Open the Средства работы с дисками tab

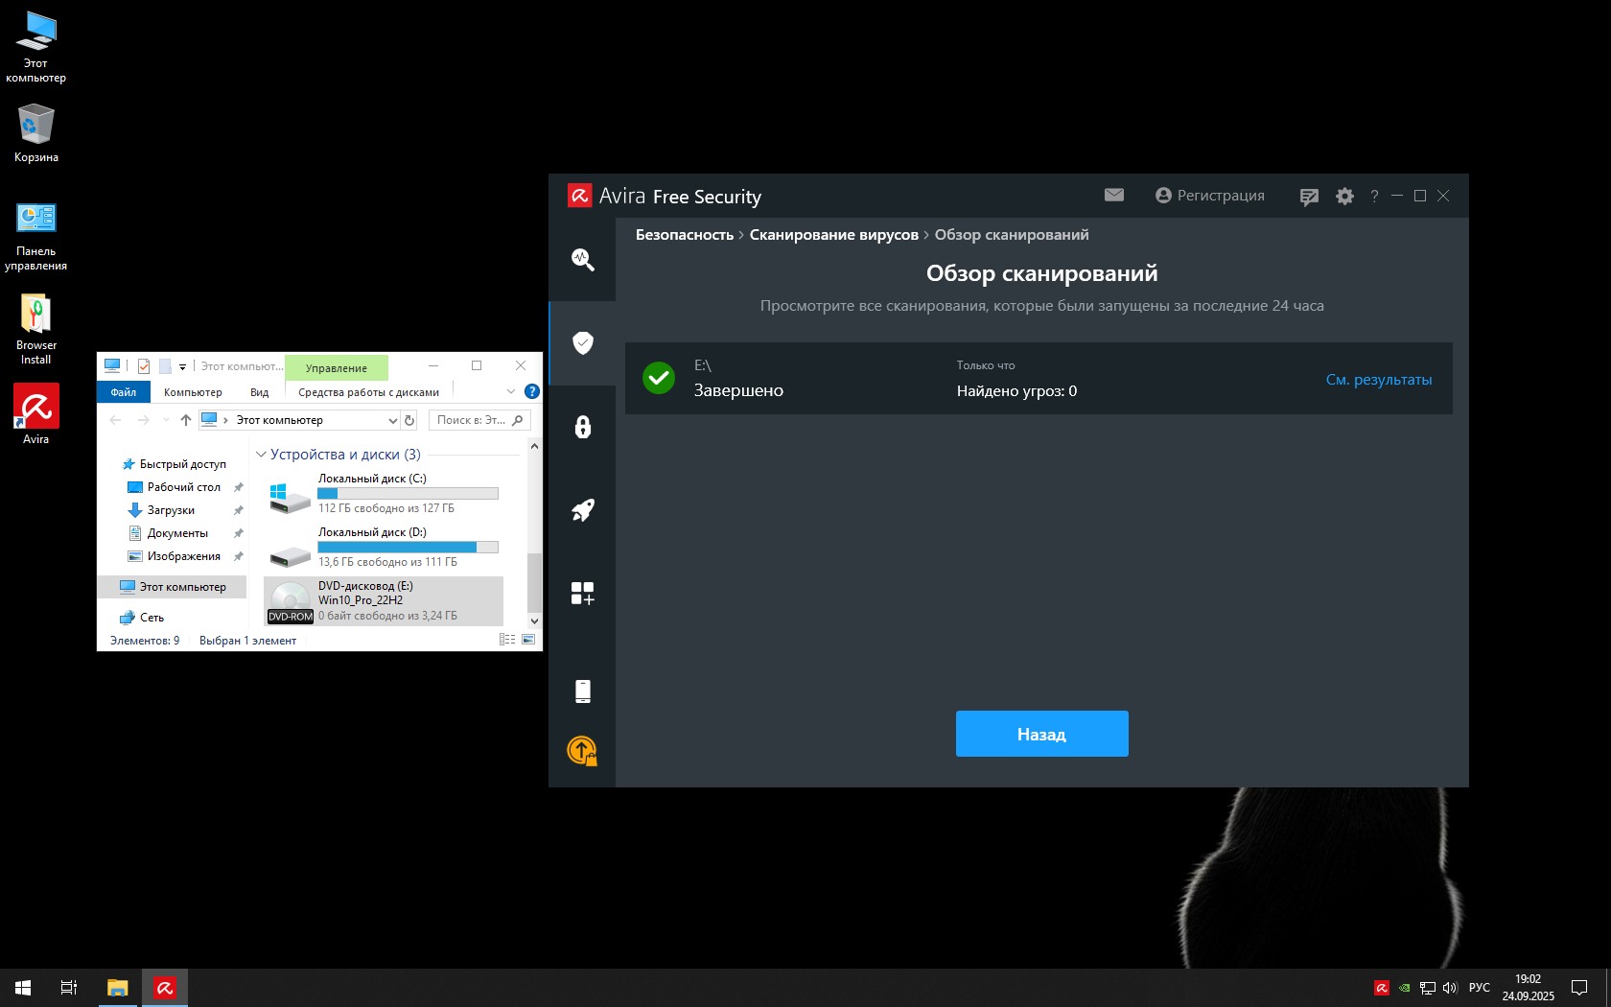click(x=368, y=392)
